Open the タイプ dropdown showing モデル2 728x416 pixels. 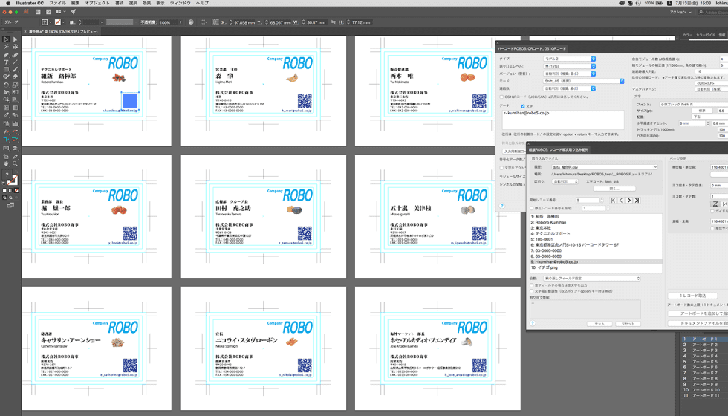click(569, 59)
